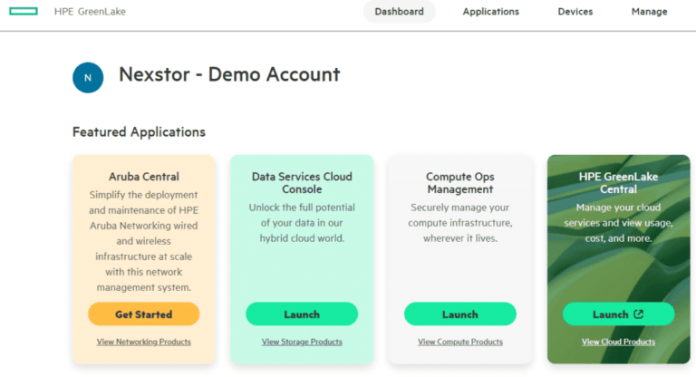Follow the View Compute Products link
Screen dimensions: 696x377
(x=459, y=342)
